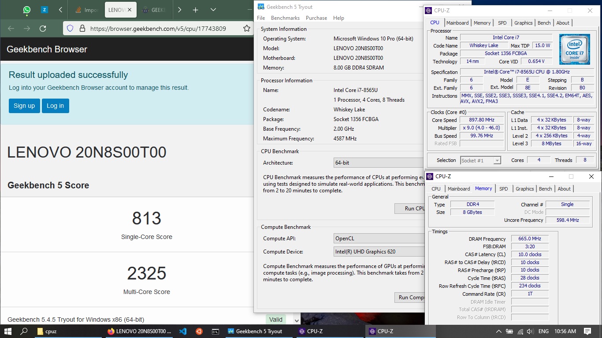Click the Sign up button
602x338 pixels.
click(x=24, y=106)
